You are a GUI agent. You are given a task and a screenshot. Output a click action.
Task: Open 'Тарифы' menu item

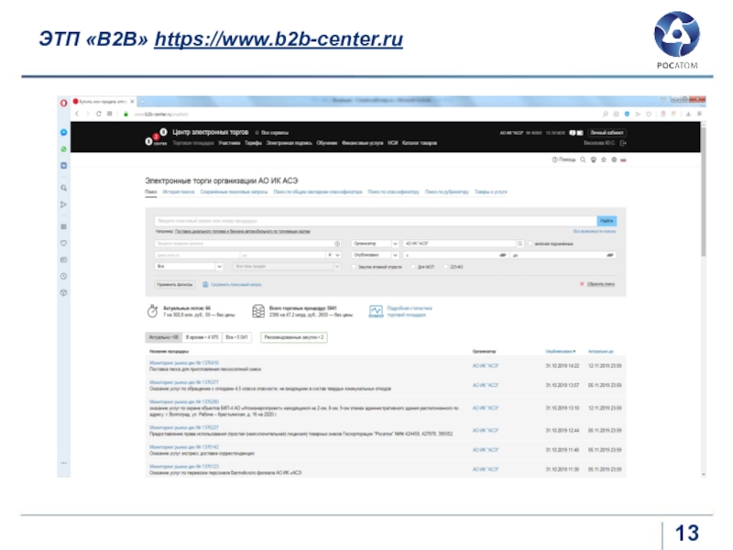pos(254,143)
